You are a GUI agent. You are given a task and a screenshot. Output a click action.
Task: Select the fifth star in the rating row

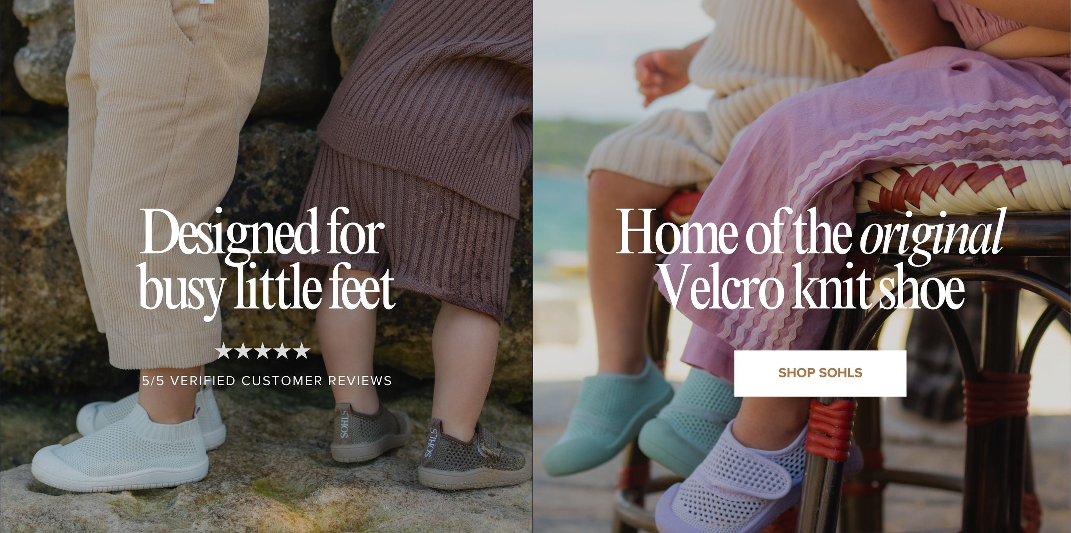tap(302, 351)
